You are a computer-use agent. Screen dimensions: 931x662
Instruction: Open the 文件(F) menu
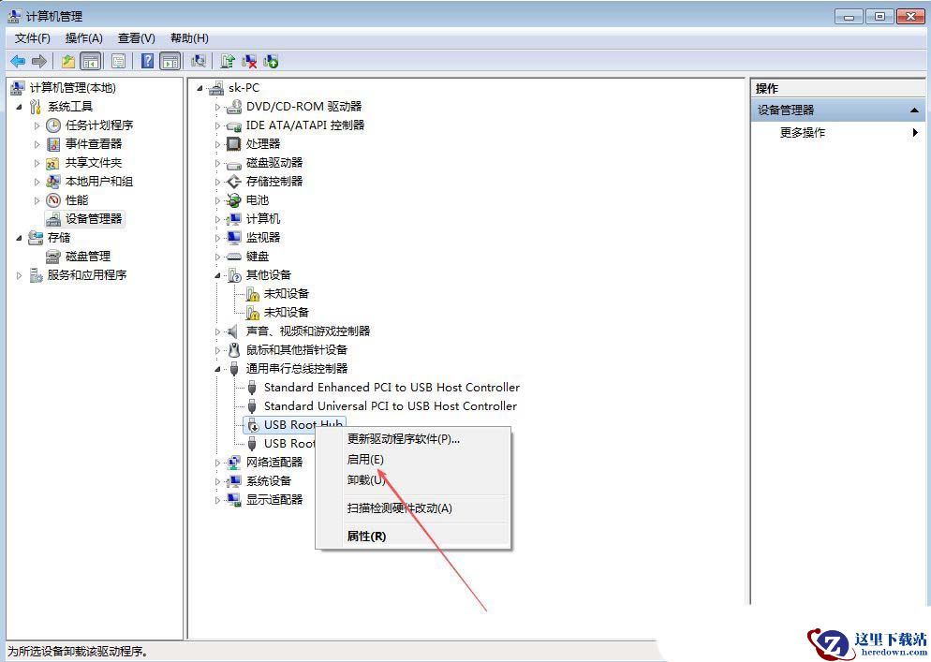click(33, 38)
